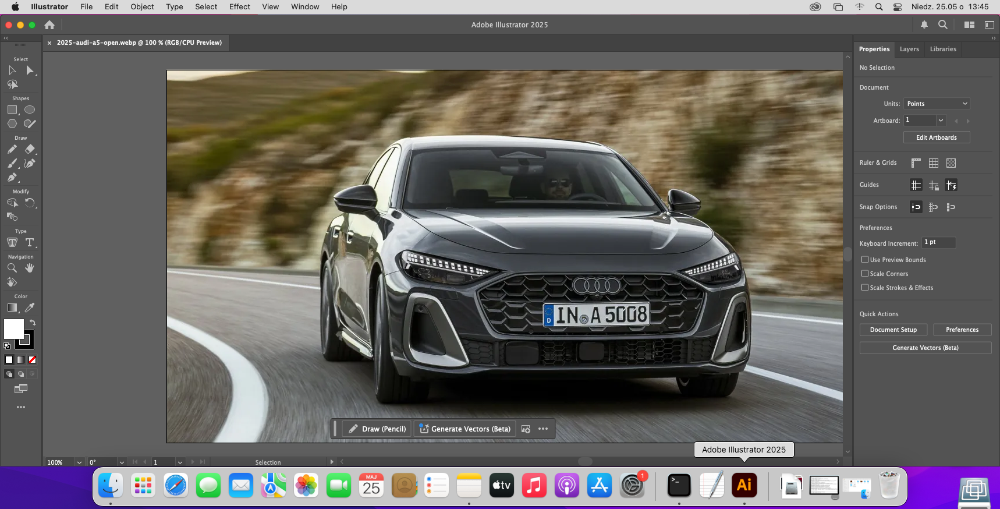Switch to the Layers tab
Screen dimensions: 1000x509
pos(909,49)
